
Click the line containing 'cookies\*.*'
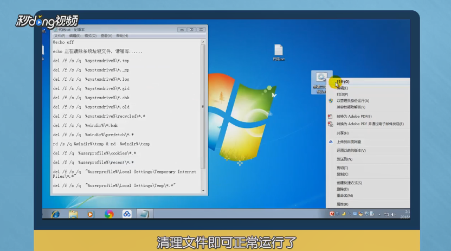click(94, 153)
